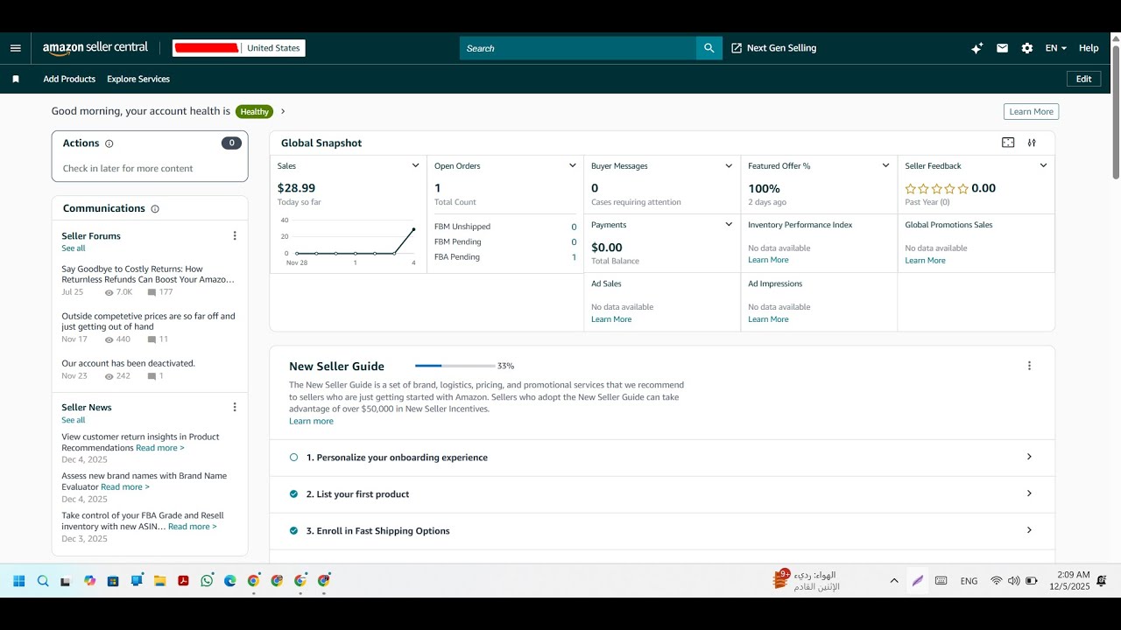Click the Learn More account health button
The width and height of the screenshot is (1121, 630).
click(1031, 111)
